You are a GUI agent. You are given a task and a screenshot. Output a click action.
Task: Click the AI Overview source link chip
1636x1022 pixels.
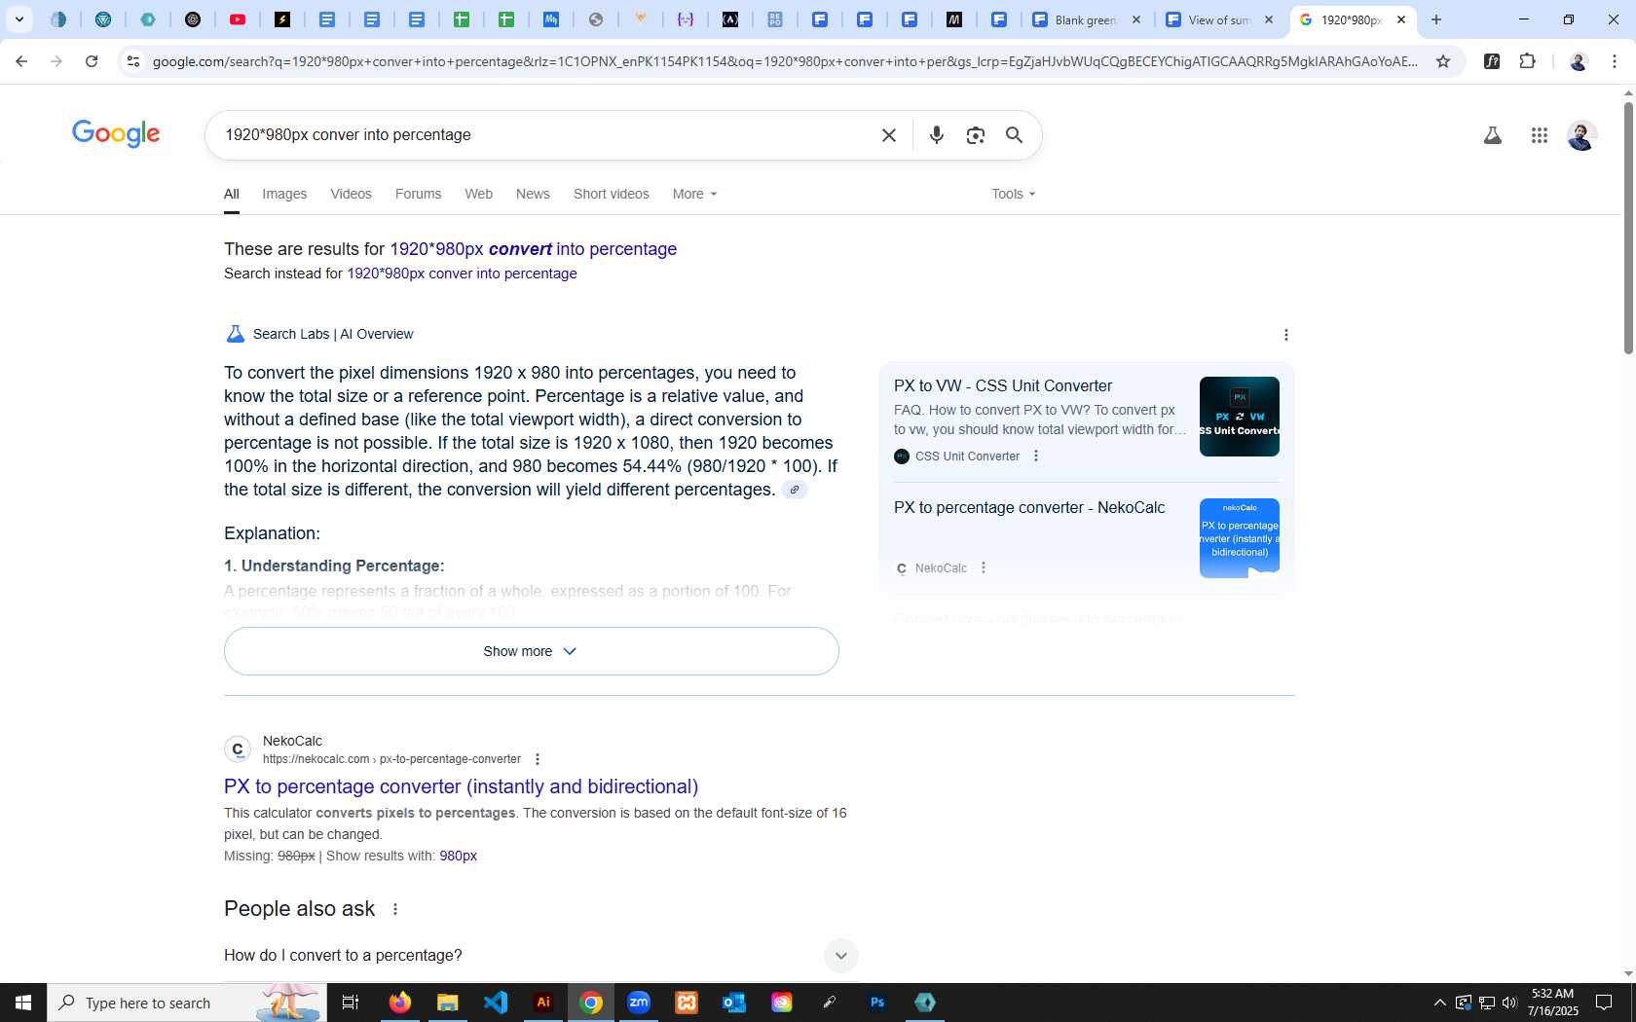(795, 490)
